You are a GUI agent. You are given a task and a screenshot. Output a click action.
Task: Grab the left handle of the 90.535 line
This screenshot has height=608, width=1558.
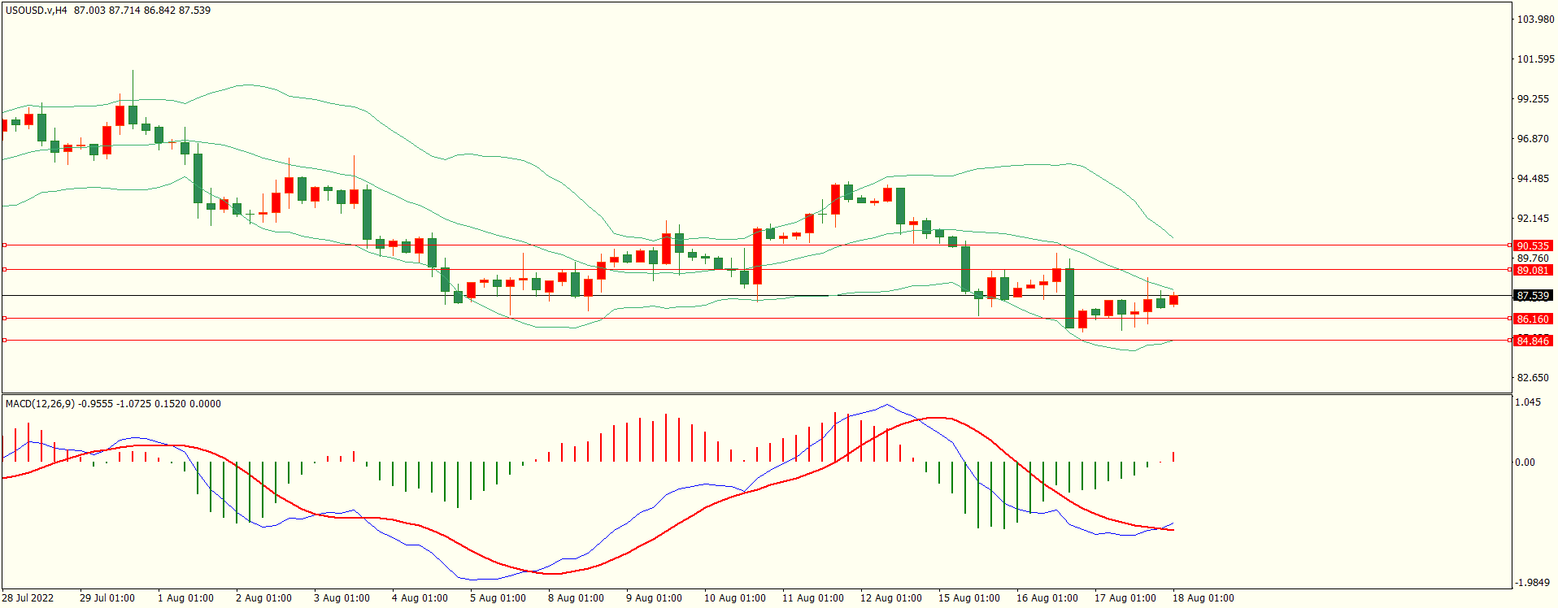point(5,245)
